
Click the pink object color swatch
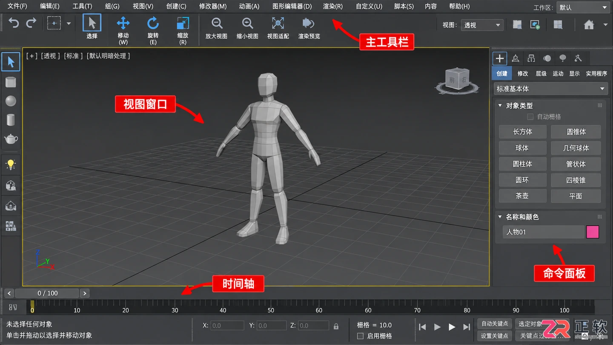[x=593, y=232]
